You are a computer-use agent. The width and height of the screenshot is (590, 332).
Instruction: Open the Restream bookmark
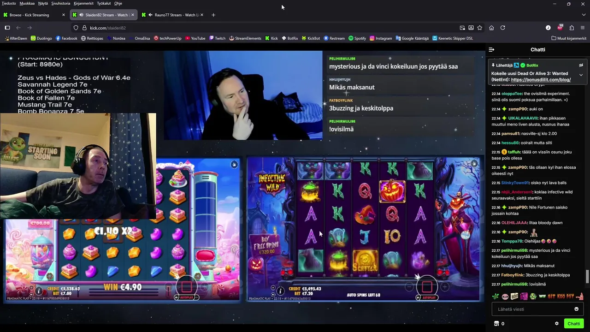(334, 38)
